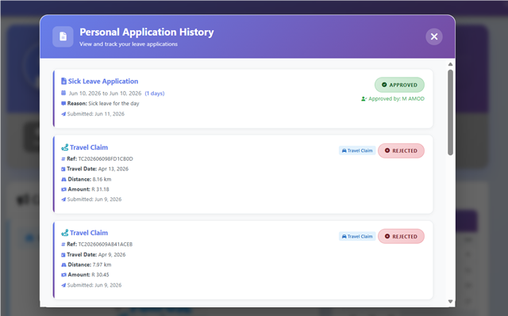Click the paper plane icon by Submitted: Jun 11, 2026
This screenshot has width=508, height=316.
pyautogui.click(x=63, y=114)
